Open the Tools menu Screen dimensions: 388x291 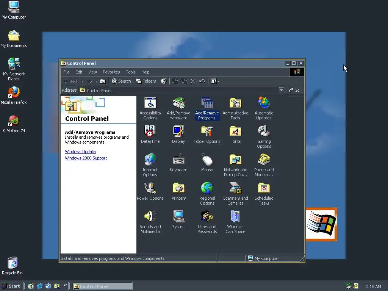131,72
